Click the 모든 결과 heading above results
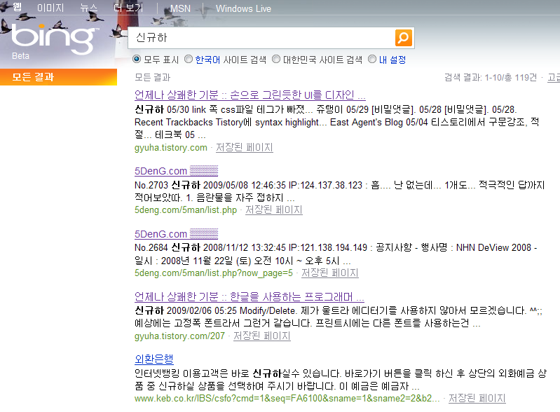The image size is (560, 412). tap(153, 78)
